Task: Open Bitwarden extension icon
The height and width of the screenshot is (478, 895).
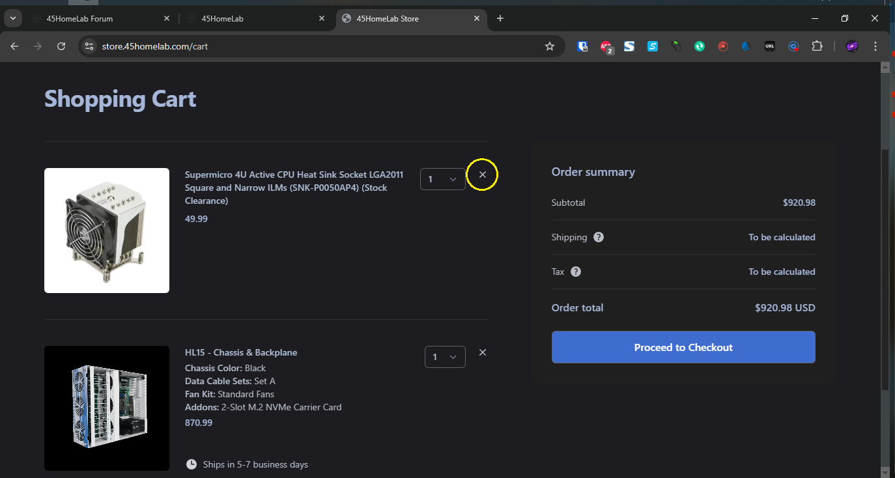Action: tap(583, 46)
